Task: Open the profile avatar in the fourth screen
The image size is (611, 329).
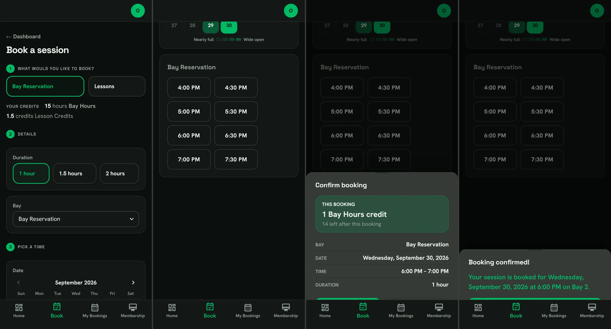Action: (x=597, y=11)
